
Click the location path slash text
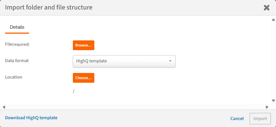click(73, 91)
